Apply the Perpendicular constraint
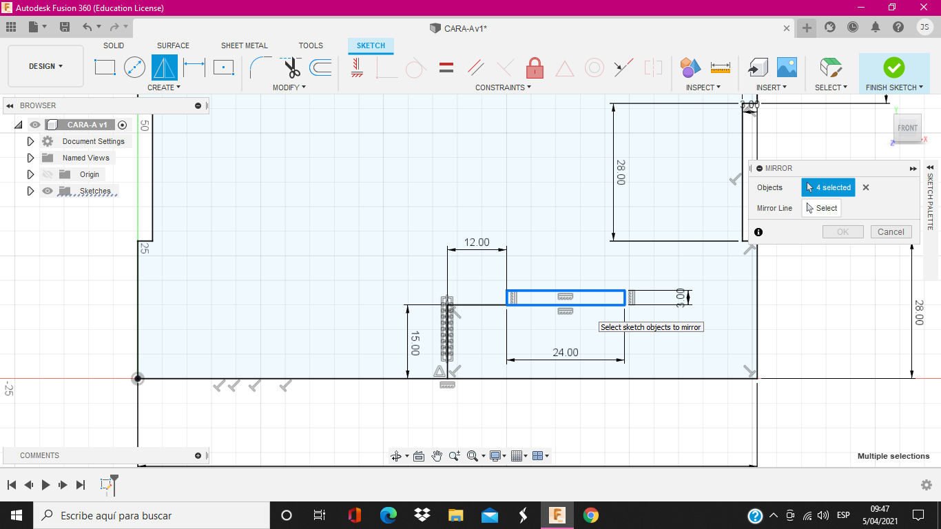Image resolution: width=941 pixels, height=529 pixels. (x=505, y=68)
